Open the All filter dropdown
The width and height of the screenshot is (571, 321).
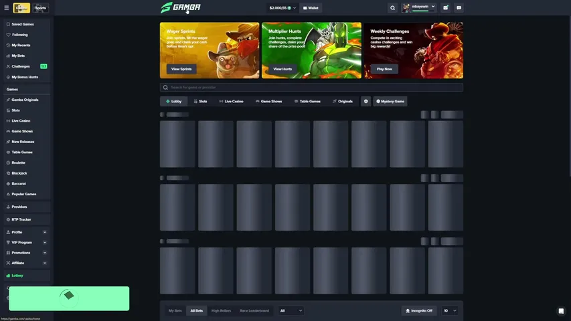coord(291,311)
